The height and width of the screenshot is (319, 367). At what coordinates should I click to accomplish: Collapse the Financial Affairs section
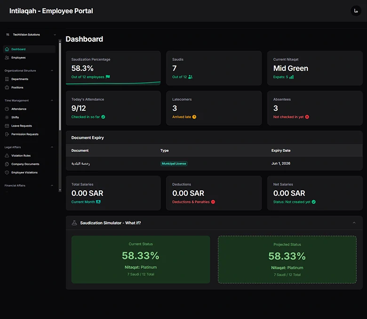pos(52,185)
